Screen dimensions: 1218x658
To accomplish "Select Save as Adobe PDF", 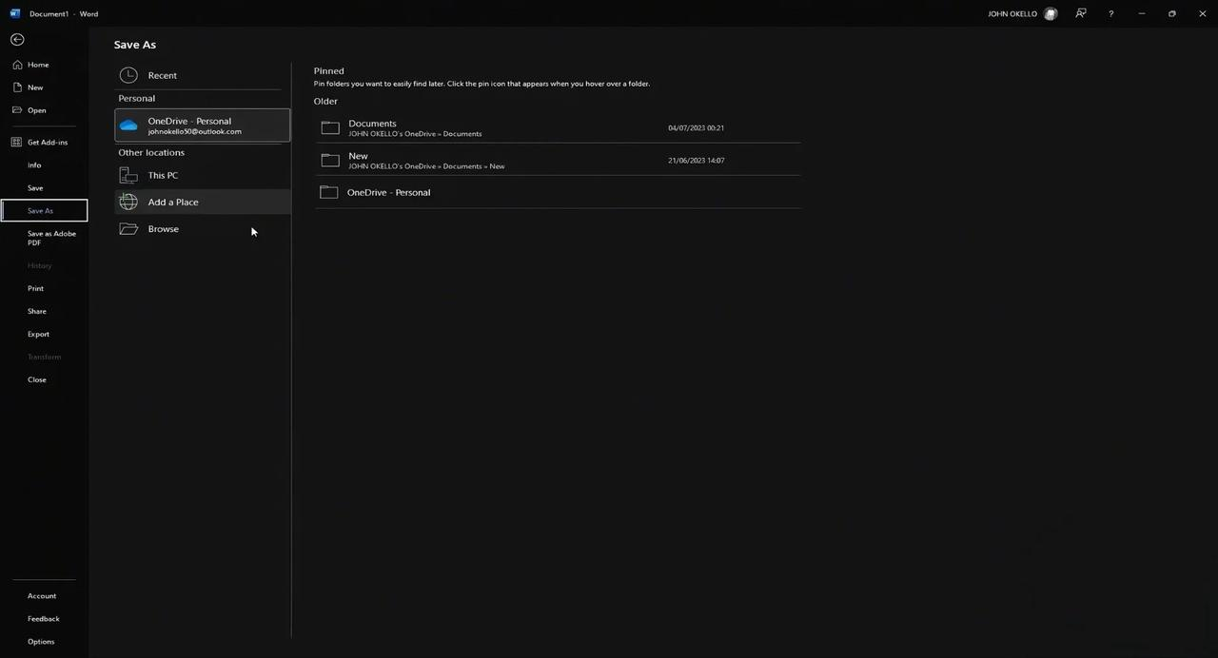I will (x=51, y=238).
